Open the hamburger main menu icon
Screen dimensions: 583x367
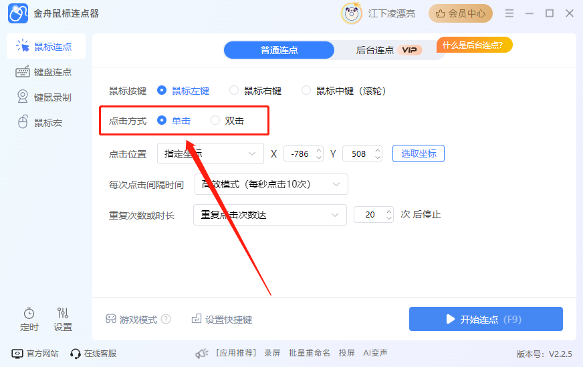pyautogui.click(x=509, y=13)
